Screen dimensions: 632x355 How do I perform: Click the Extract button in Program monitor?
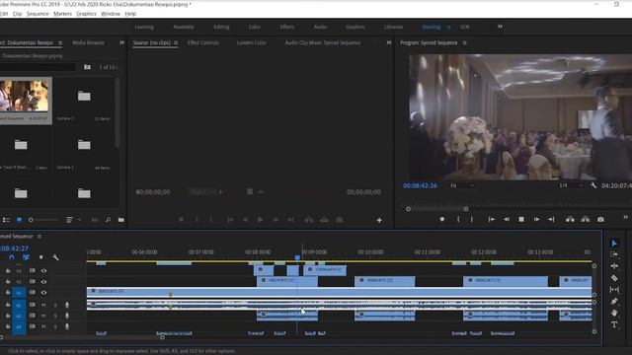coord(586,219)
